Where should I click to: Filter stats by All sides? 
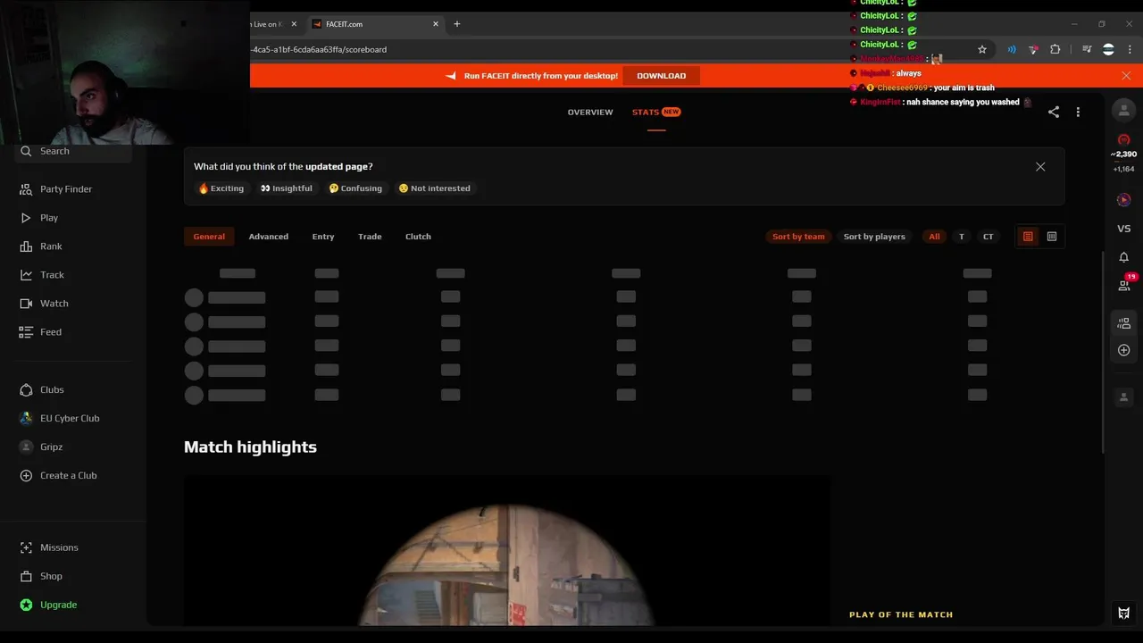934,237
